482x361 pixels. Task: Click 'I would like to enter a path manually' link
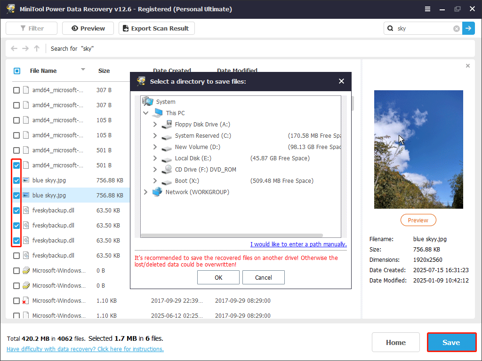pos(298,244)
